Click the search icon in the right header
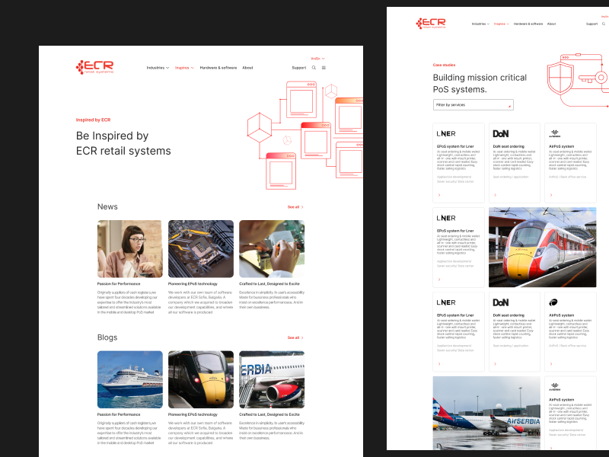The width and height of the screenshot is (609, 457). (602, 24)
